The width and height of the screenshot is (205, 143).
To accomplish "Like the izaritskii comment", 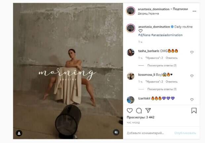I will (x=192, y=100).
